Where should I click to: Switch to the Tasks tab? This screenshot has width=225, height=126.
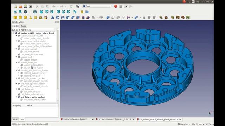pos(24,26)
